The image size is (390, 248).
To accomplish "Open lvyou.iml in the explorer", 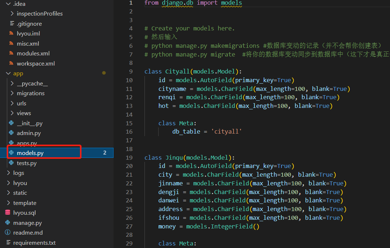I will (x=28, y=34).
